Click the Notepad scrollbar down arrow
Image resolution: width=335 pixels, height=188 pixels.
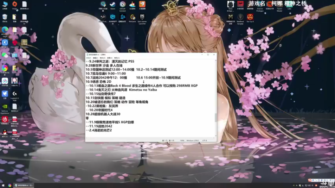(216, 136)
